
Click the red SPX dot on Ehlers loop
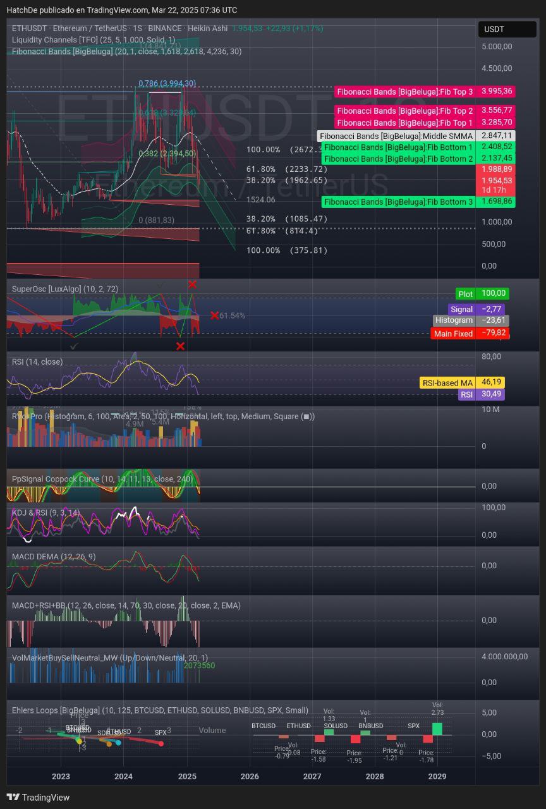tap(161, 743)
